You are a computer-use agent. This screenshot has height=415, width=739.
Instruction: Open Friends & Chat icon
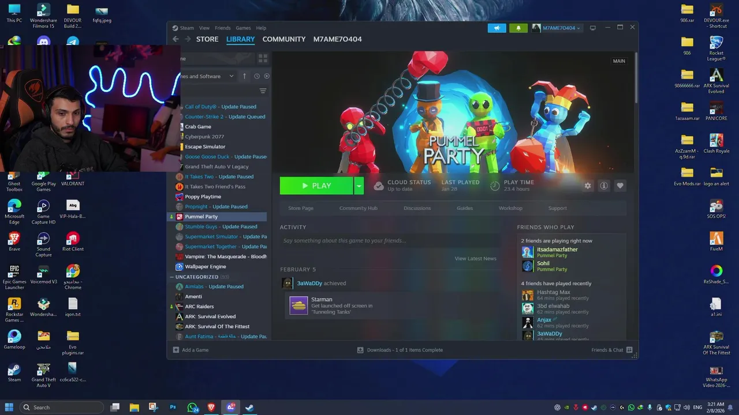click(x=629, y=350)
